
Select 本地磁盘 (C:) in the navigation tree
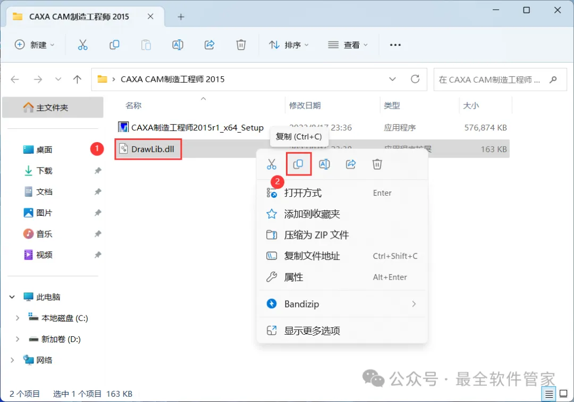pyautogui.click(x=58, y=318)
